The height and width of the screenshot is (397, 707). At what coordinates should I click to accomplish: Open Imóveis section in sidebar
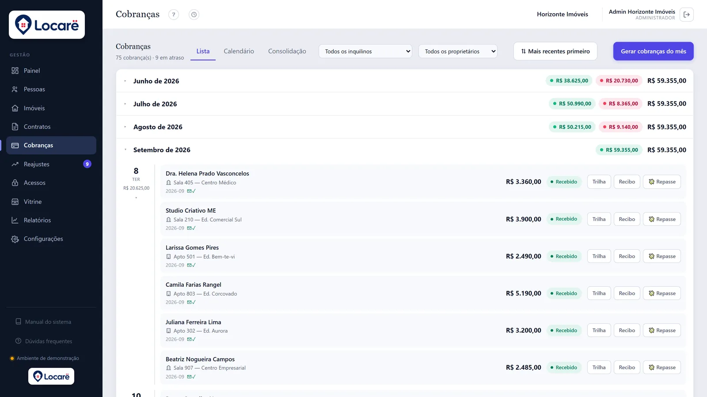pos(51,108)
